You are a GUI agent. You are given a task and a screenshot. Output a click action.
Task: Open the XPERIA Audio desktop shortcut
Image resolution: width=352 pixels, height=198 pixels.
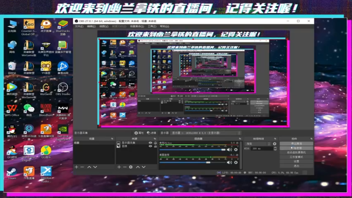coord(46,174)
